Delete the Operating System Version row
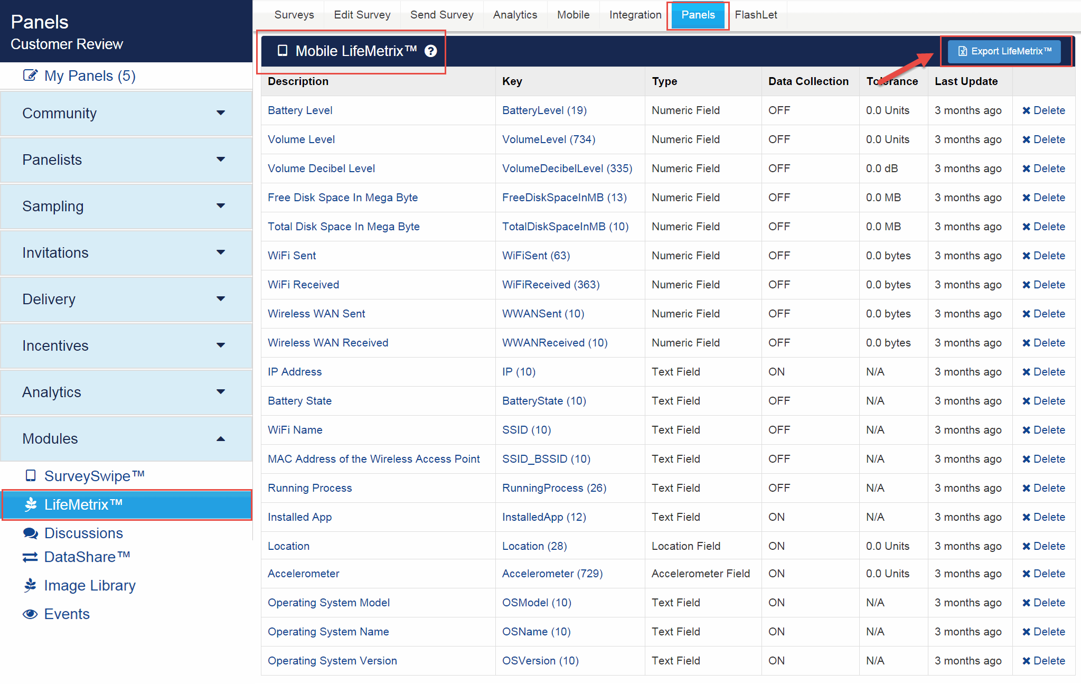Screen dimensions: 1081x684 (1044, 661)
